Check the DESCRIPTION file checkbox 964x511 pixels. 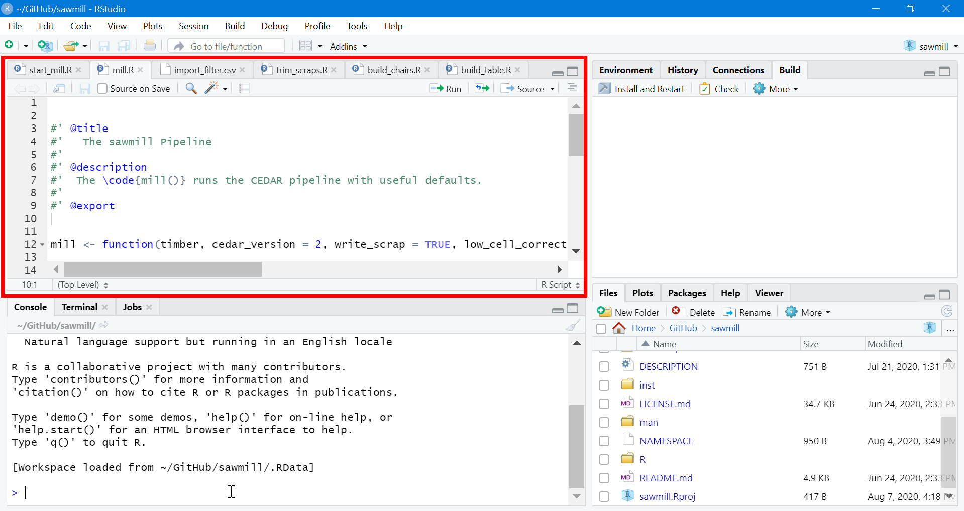pyautogui.click(x=604, y=367)
